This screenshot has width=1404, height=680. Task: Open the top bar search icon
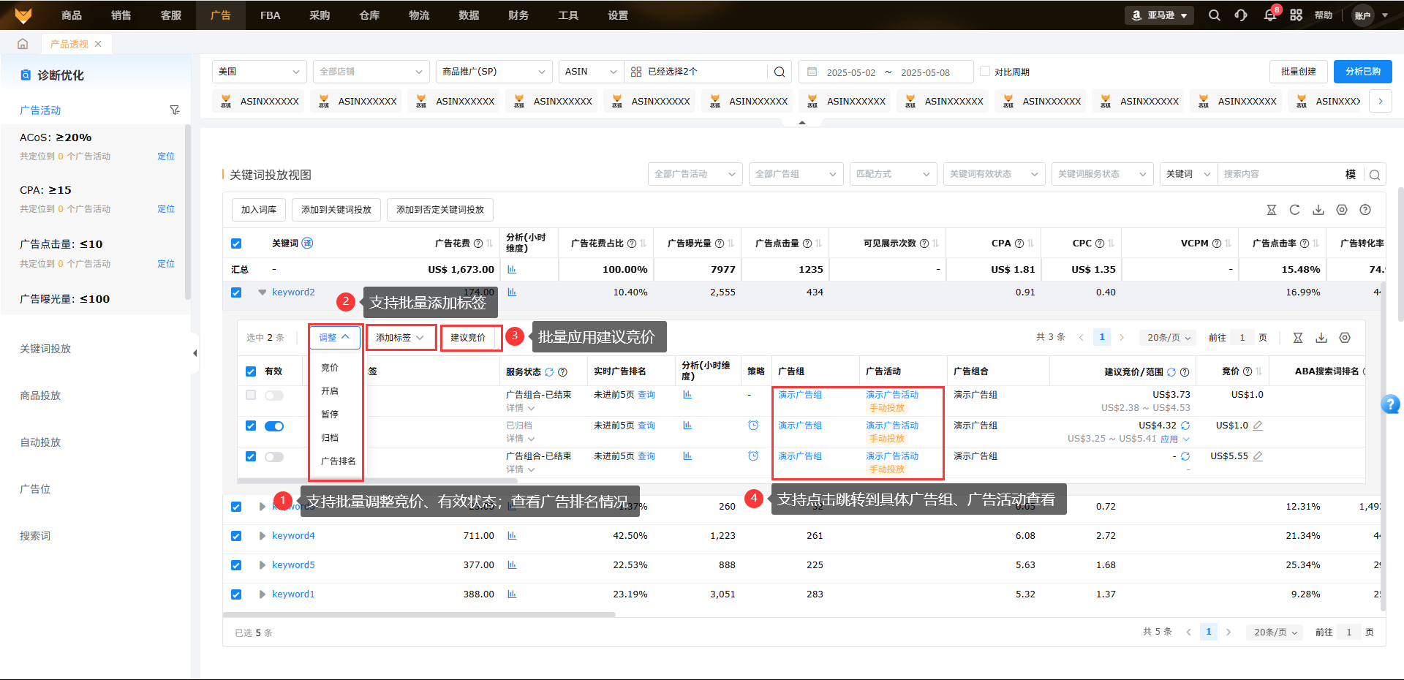[1214, 15]
